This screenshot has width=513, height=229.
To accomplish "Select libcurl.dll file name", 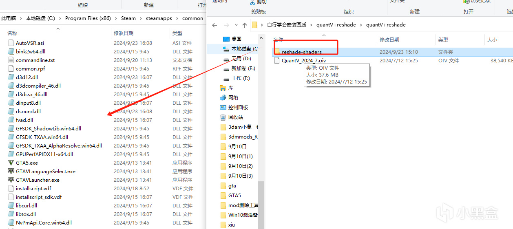I will point(27,206).
